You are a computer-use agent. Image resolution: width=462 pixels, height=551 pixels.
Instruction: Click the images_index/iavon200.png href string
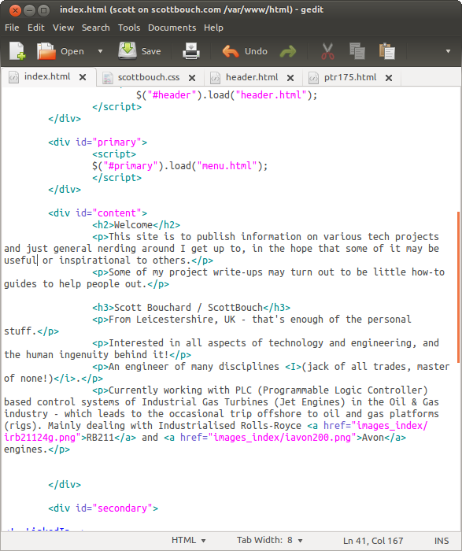coord(282,438)
